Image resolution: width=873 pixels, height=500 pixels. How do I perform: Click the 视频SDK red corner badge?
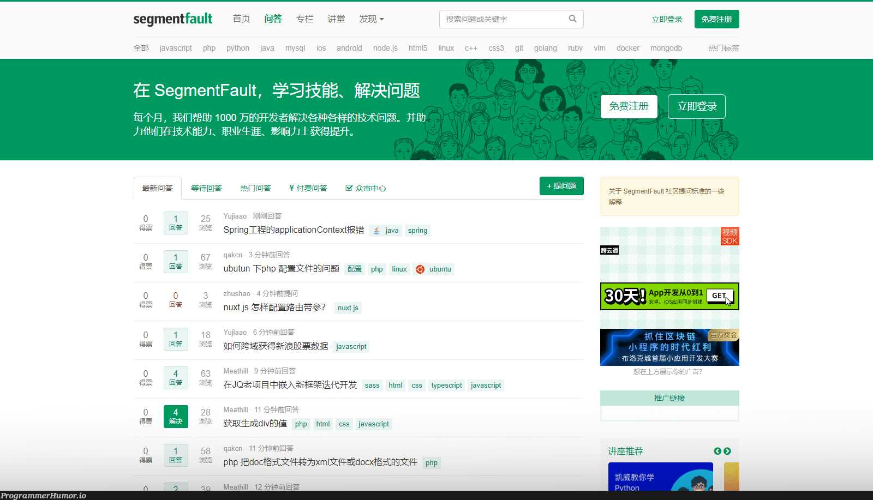click(730, 237)
